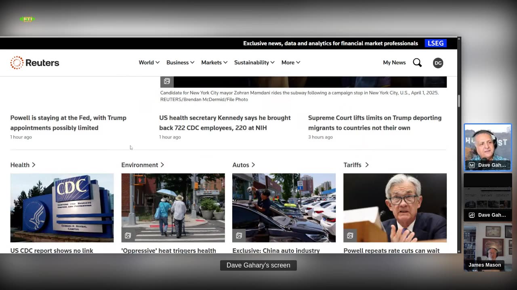Click the 'Dave Gahary's screen' label
Viewport: 517px width, 290px height.
point(258,265)
